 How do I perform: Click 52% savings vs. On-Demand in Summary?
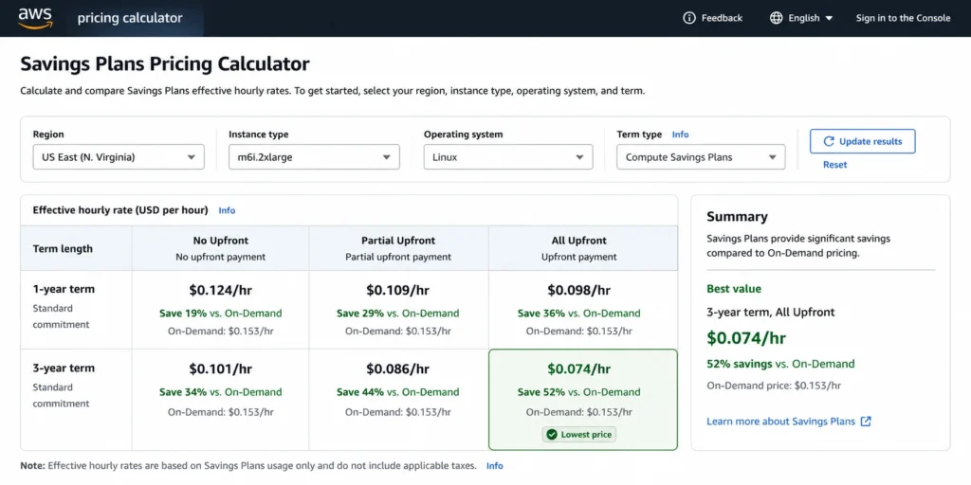point(780,364)
